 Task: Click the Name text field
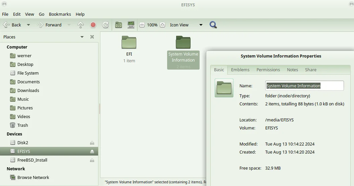[x=304, y=86]
